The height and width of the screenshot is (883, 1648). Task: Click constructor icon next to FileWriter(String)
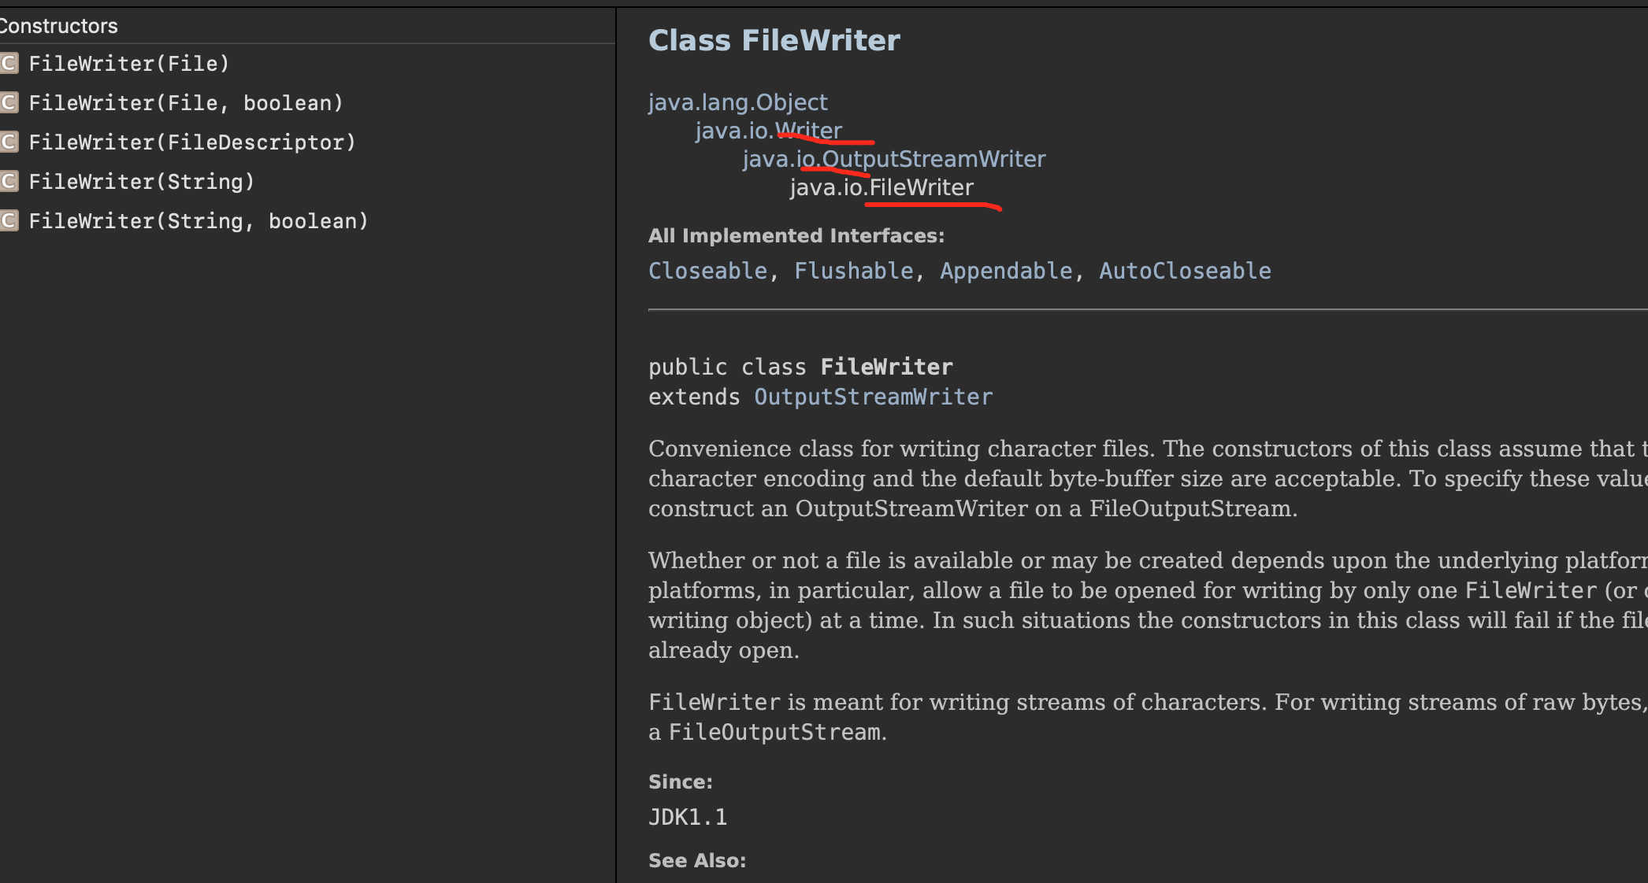pos(9,182)
